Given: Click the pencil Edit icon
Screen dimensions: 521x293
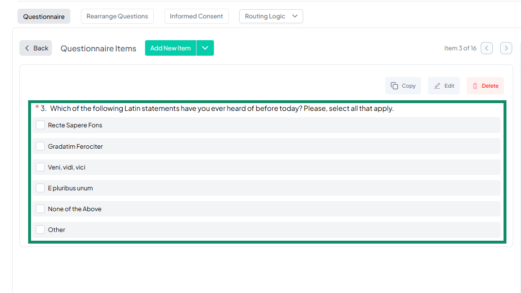Looking at the screenshot, I should click(x=437, y=85).
